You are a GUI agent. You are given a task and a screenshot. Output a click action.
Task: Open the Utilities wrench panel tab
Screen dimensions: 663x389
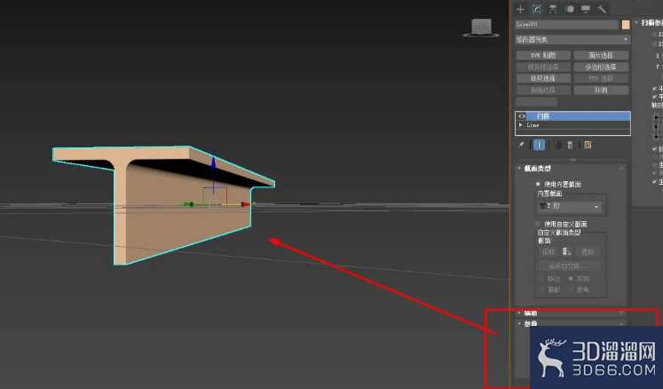(602, 9)
